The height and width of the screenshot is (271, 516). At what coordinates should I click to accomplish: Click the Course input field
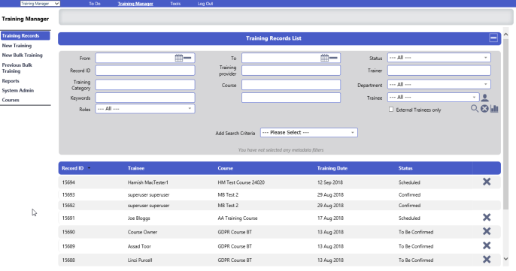291,85
